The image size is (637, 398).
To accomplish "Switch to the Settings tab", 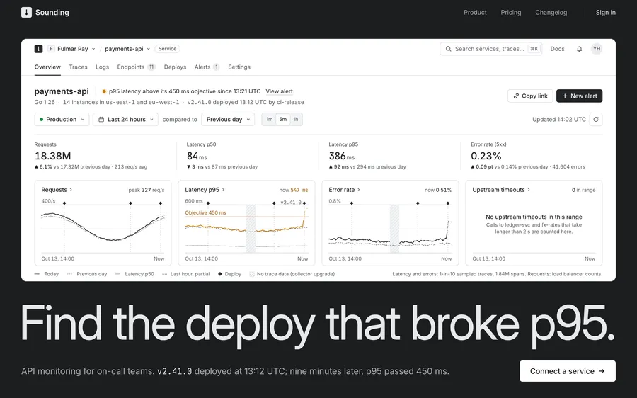I will [x=239, y=67].
